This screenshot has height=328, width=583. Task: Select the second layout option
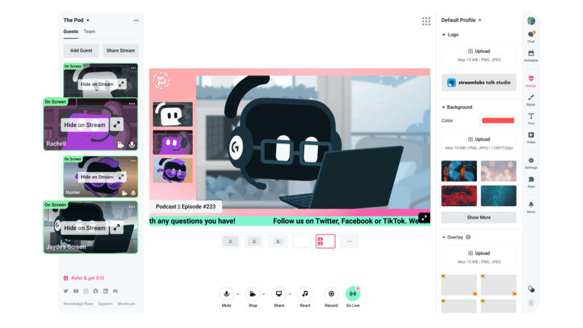tap(254, 241)
